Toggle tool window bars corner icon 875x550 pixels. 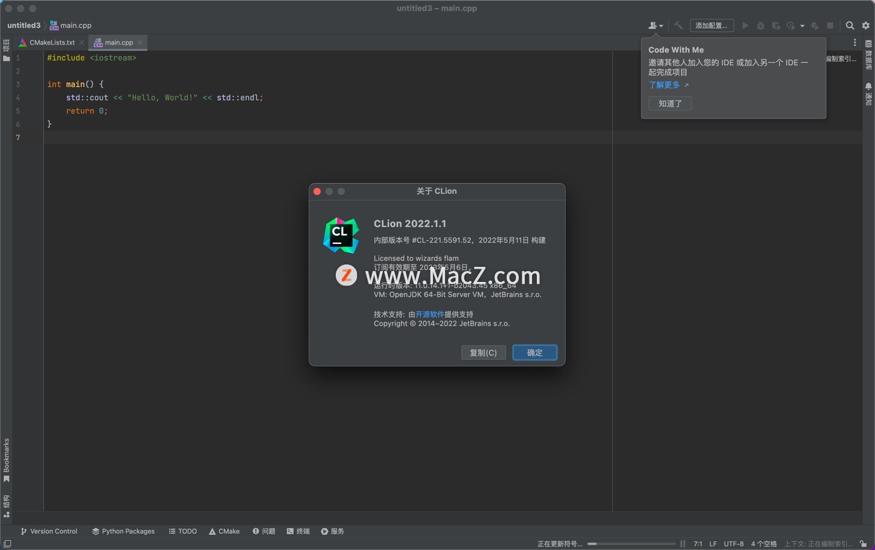click(x=7, y=544)
